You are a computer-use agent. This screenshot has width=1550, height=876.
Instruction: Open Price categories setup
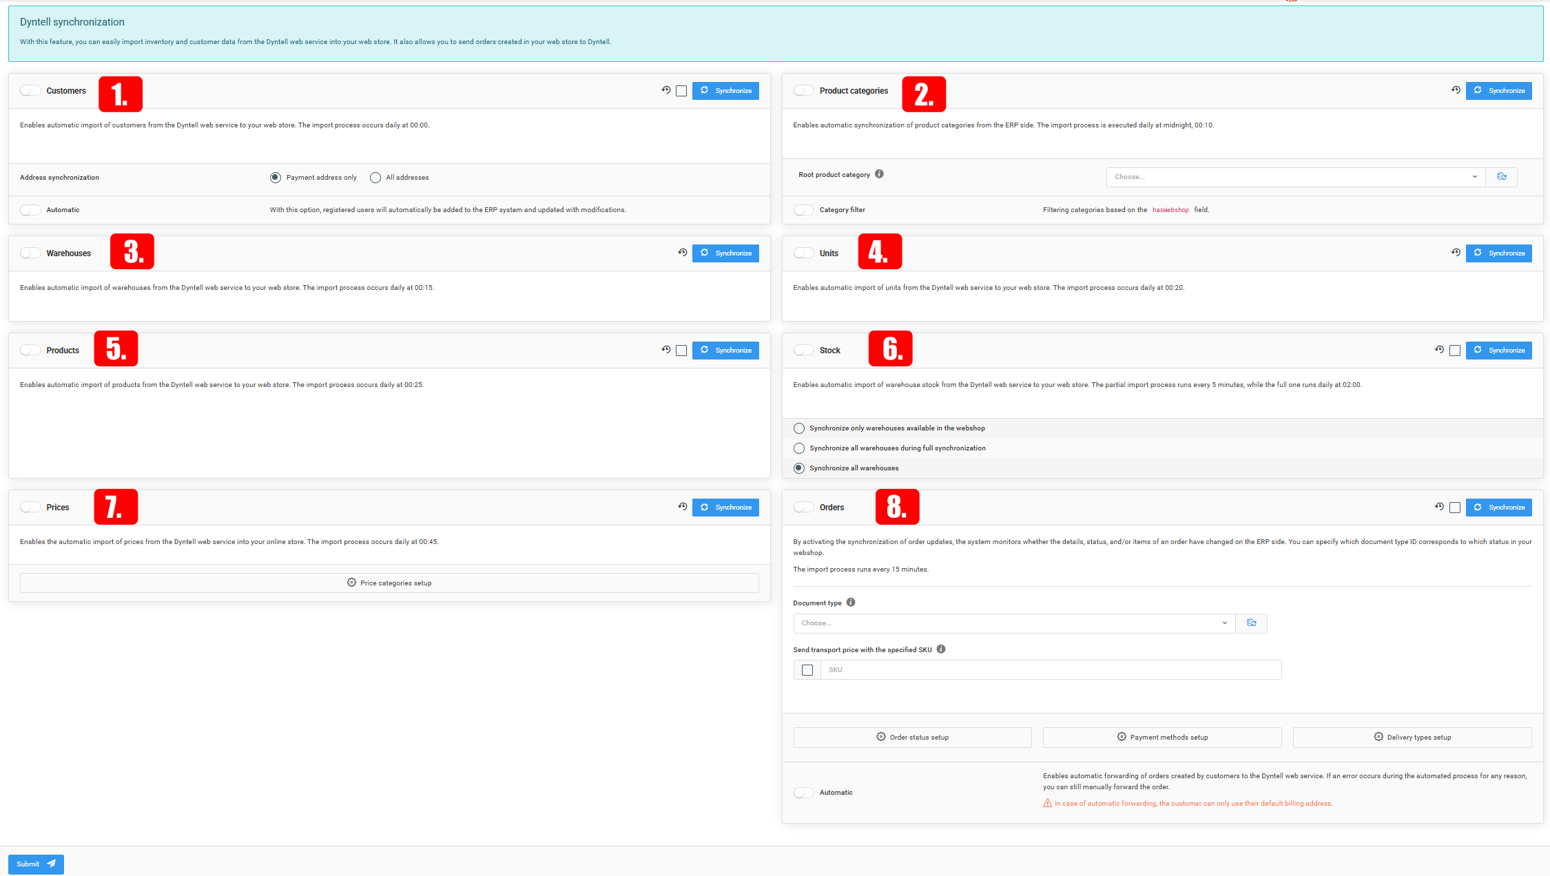pyautogui.click(x=389, y=583)
